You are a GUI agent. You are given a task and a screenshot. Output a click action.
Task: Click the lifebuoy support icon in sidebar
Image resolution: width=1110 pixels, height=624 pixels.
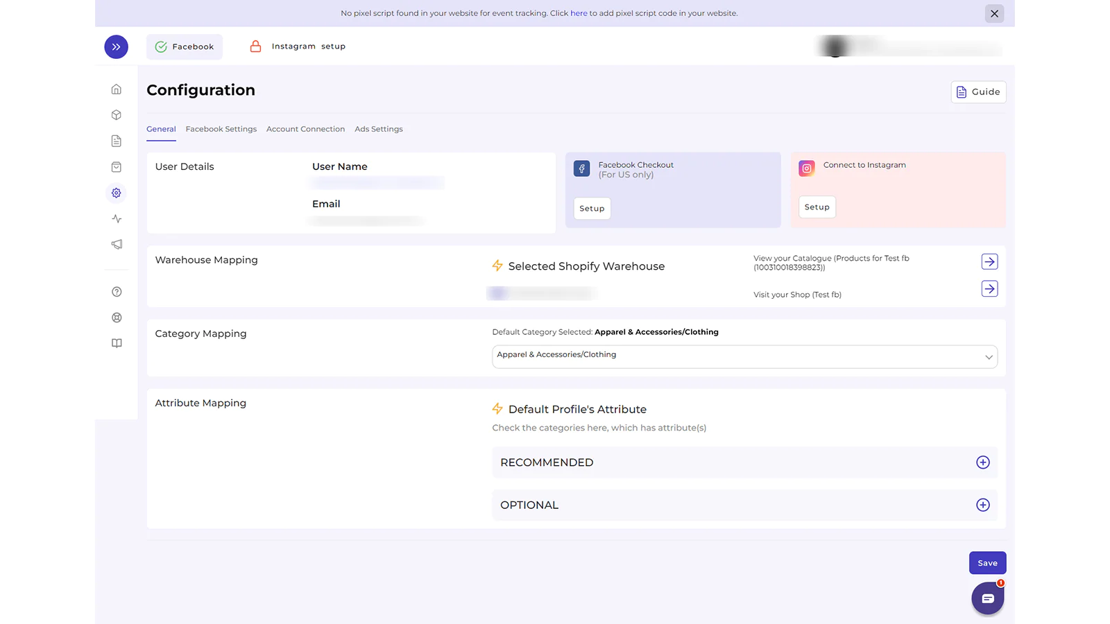click(117, 318)
